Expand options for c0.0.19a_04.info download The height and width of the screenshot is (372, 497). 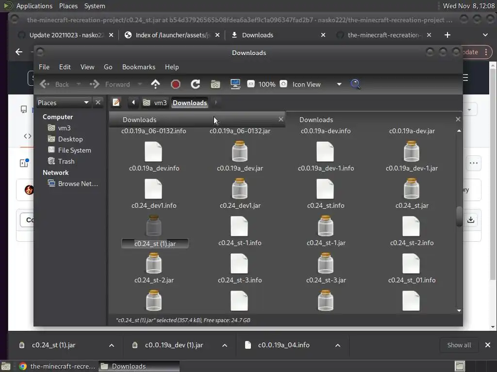[338, 345]
